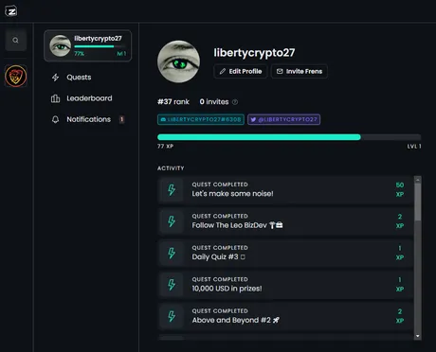This screenshot has width=436, height=352.
Task: Open the search icon in left rail
Action: click(15, 41)
